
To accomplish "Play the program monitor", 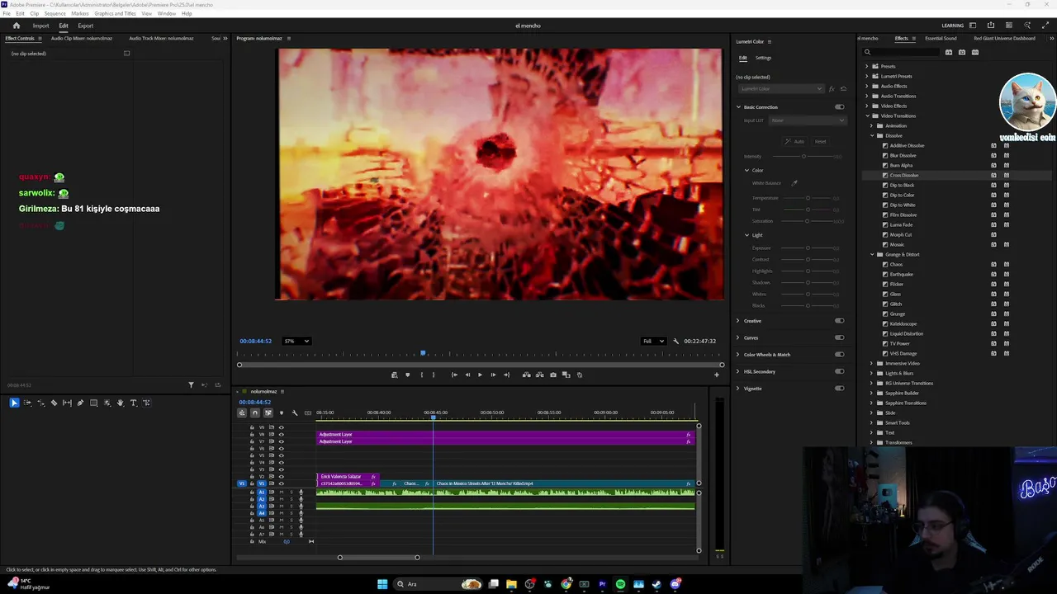I will pyautogui.click(x=480, y=375).
